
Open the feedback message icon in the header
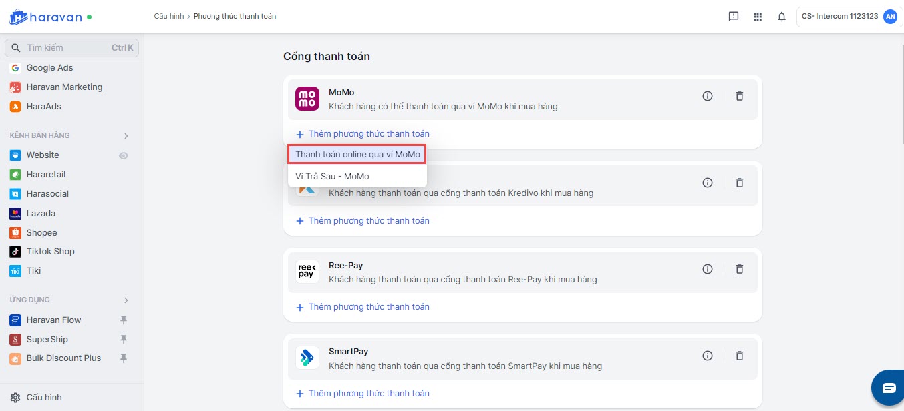(x=734, y=17)
